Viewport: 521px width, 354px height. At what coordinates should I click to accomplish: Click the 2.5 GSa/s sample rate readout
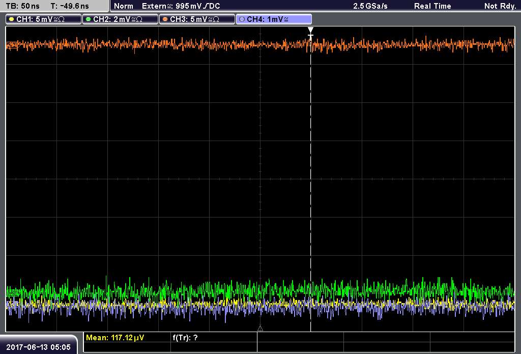tap(370, 6)
